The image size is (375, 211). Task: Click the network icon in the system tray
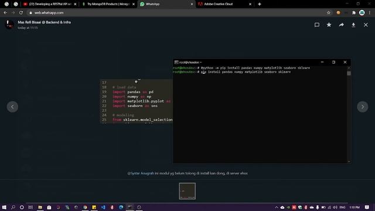click(329, 207)
